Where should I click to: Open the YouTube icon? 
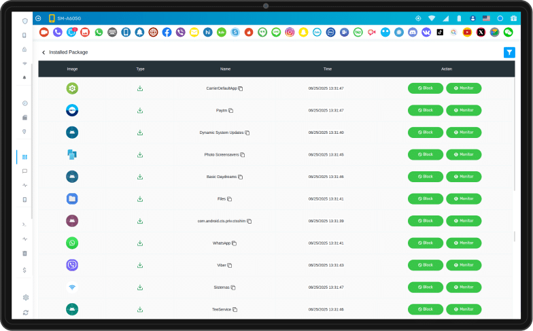coord(468,33)
